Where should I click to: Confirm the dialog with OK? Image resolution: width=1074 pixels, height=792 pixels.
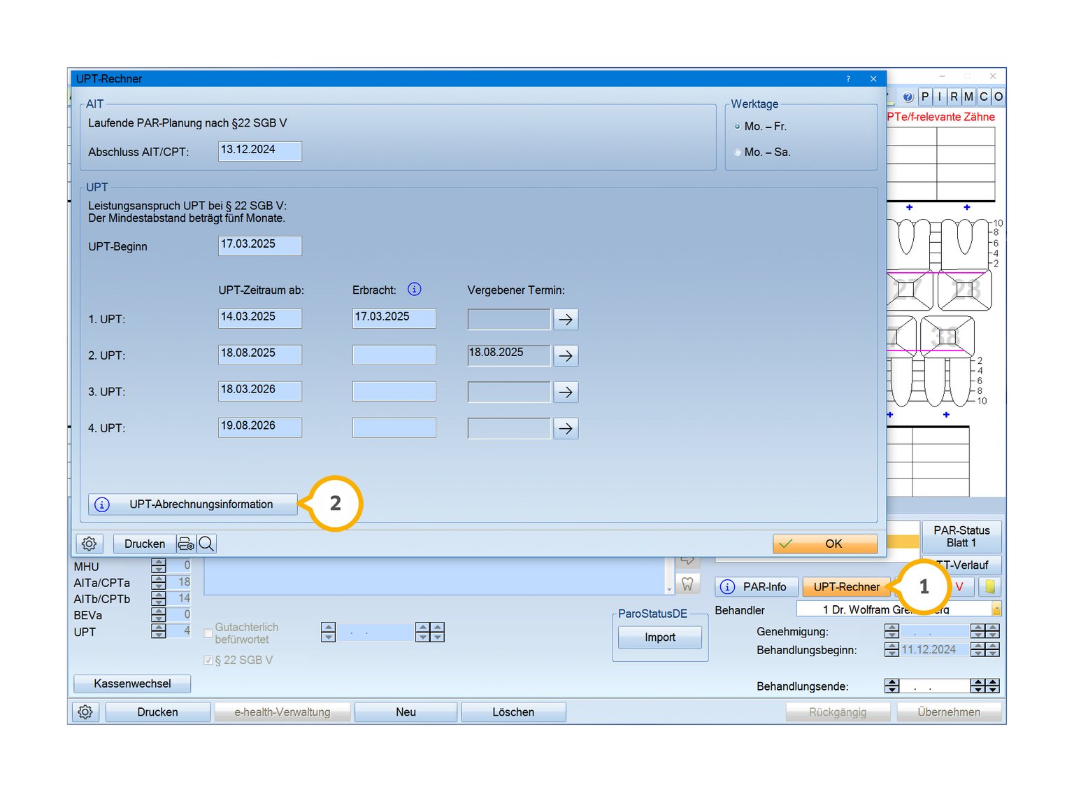click(825, 544)
